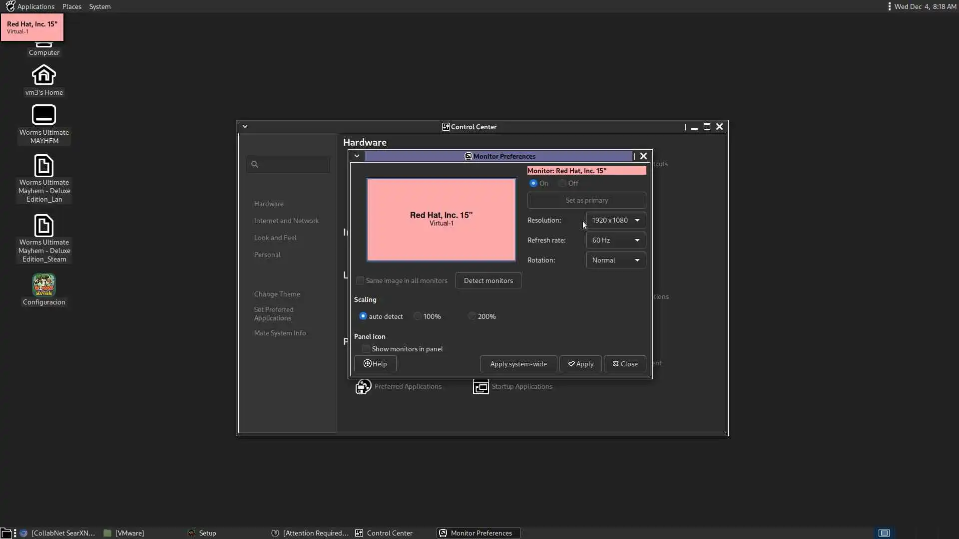Select the Off radio button for monitor
This screenshot has height=539, width=959.
click(x=562, y=183)
